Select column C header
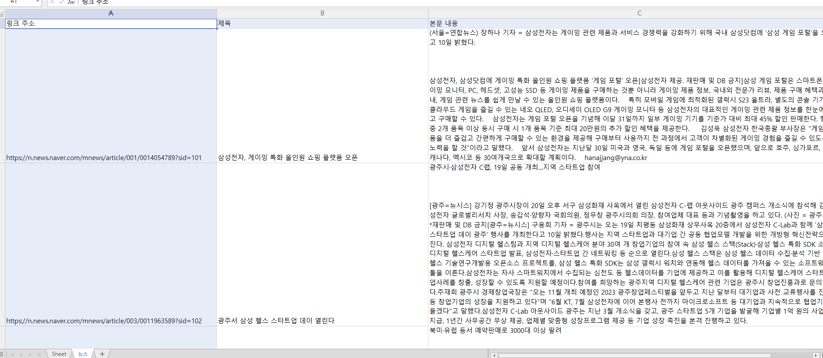Viewport: 823px width, 358px height. click(626, 14)
